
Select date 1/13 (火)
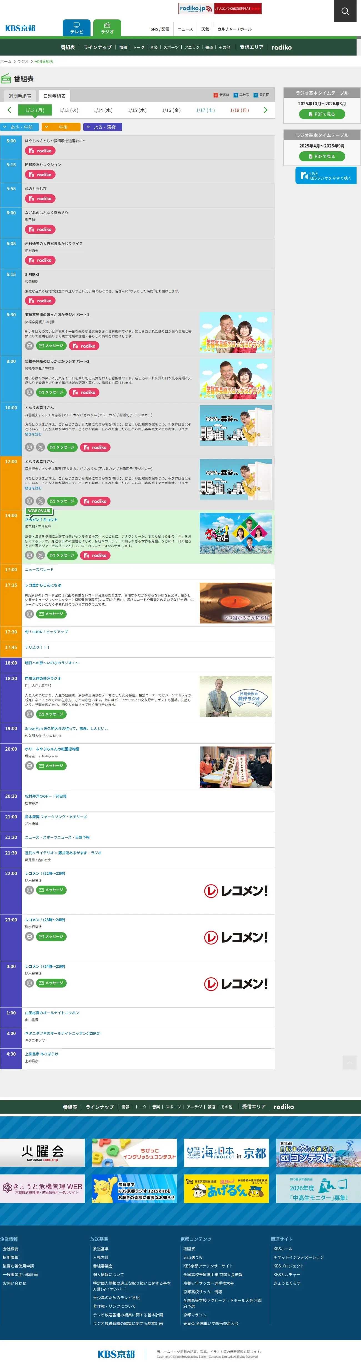tap(69, 111)
